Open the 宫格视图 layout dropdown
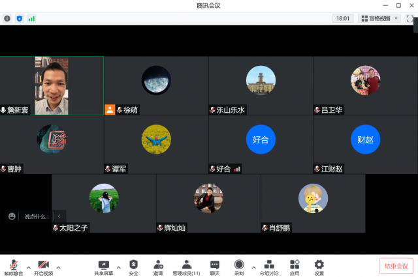The width and height of the screenshot is (418, 277). [379, 18]
